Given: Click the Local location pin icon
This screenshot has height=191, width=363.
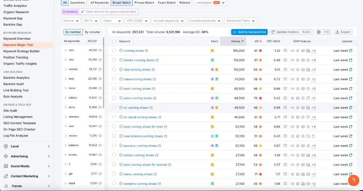Looking at the screenshot, I should click(x=6, y=146).
